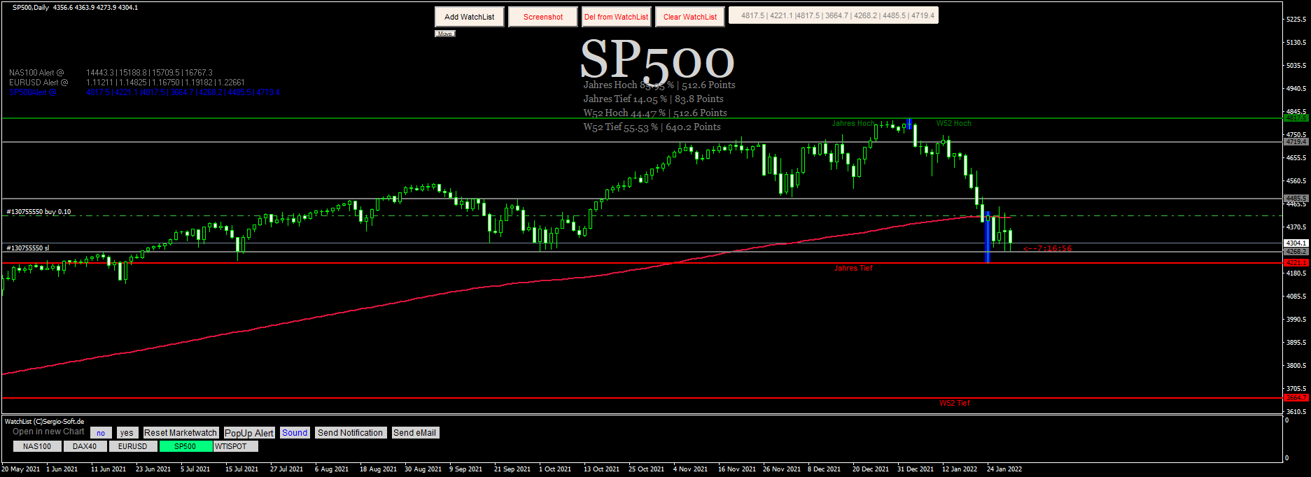
Task: Take a chart capture with Screenshot button
Action: tap(542, 17)
